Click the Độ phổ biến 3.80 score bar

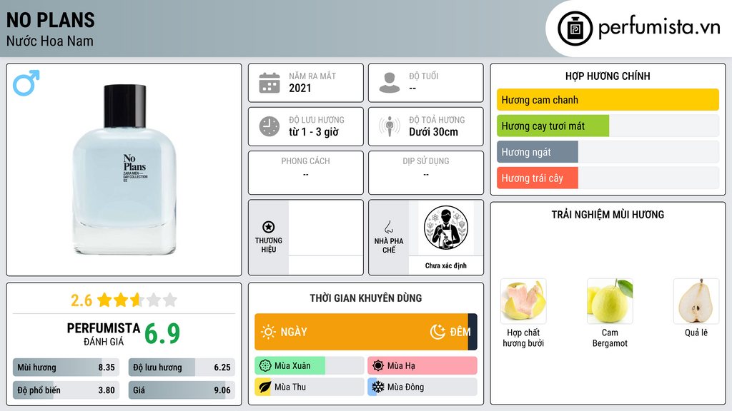pyautogui.click(x=66, y=390)
